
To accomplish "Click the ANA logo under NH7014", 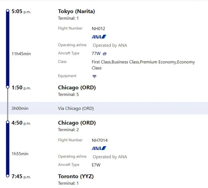I will tap(99, 148).
